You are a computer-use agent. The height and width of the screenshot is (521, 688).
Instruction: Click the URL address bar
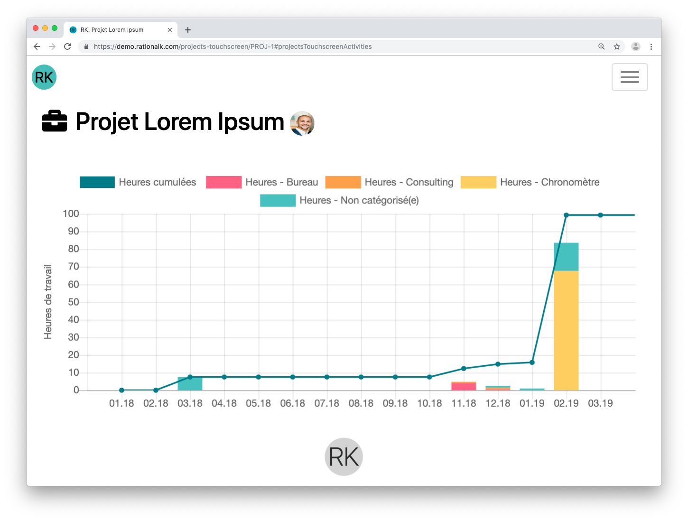click(x=332, y=47)
